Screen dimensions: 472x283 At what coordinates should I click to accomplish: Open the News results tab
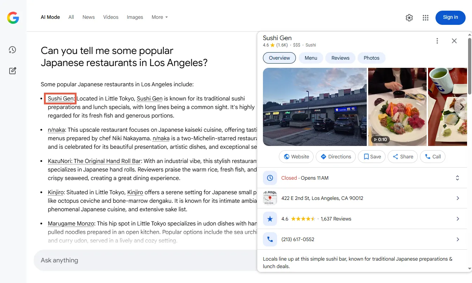[89, 17]
